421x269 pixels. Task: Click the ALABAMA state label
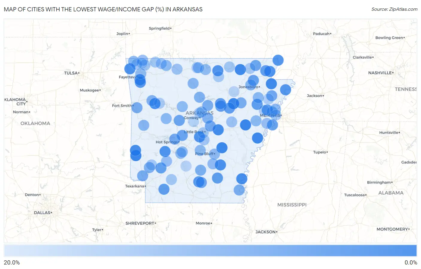tap(391, 193)
